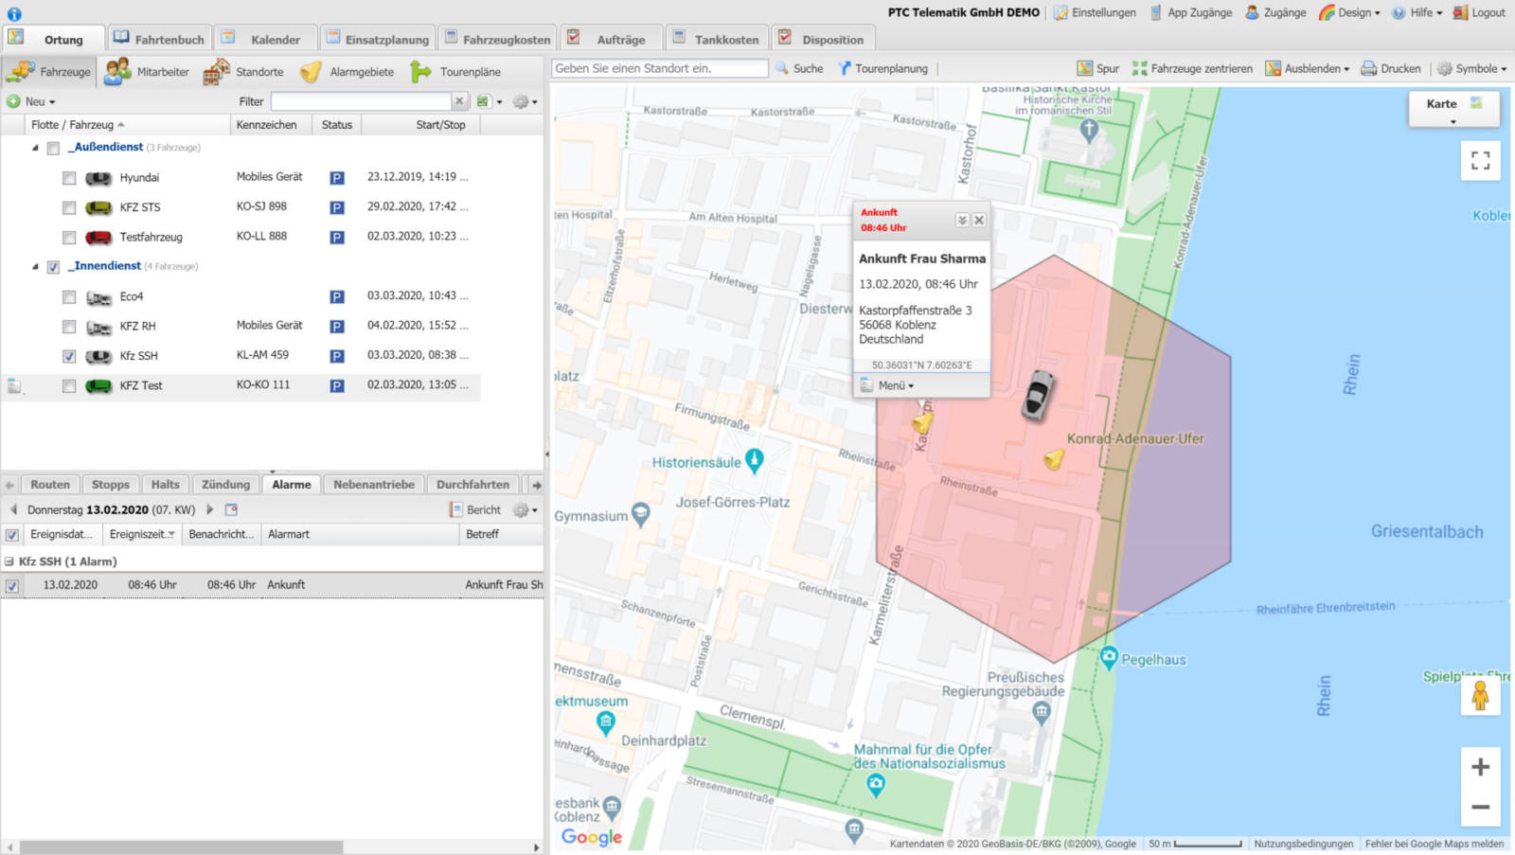Close the Ankunft info popup

979,220
